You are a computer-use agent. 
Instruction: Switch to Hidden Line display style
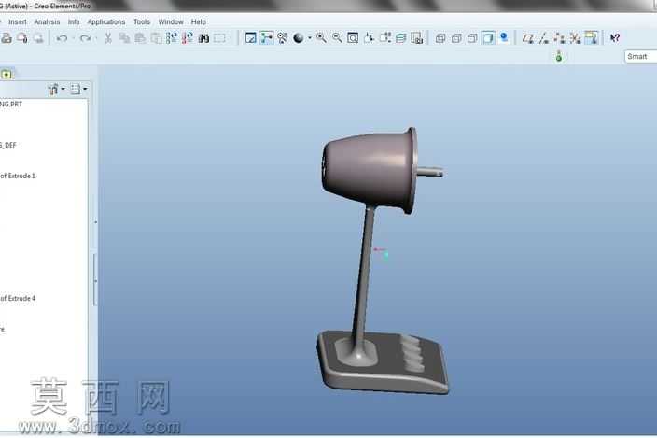[x=456, y=38]
